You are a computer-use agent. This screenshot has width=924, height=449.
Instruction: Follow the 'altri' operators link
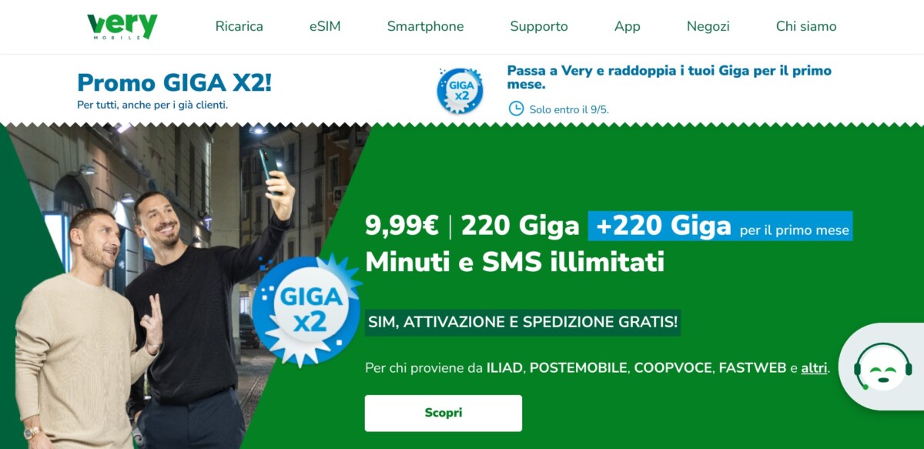click(x=814, y=368)
